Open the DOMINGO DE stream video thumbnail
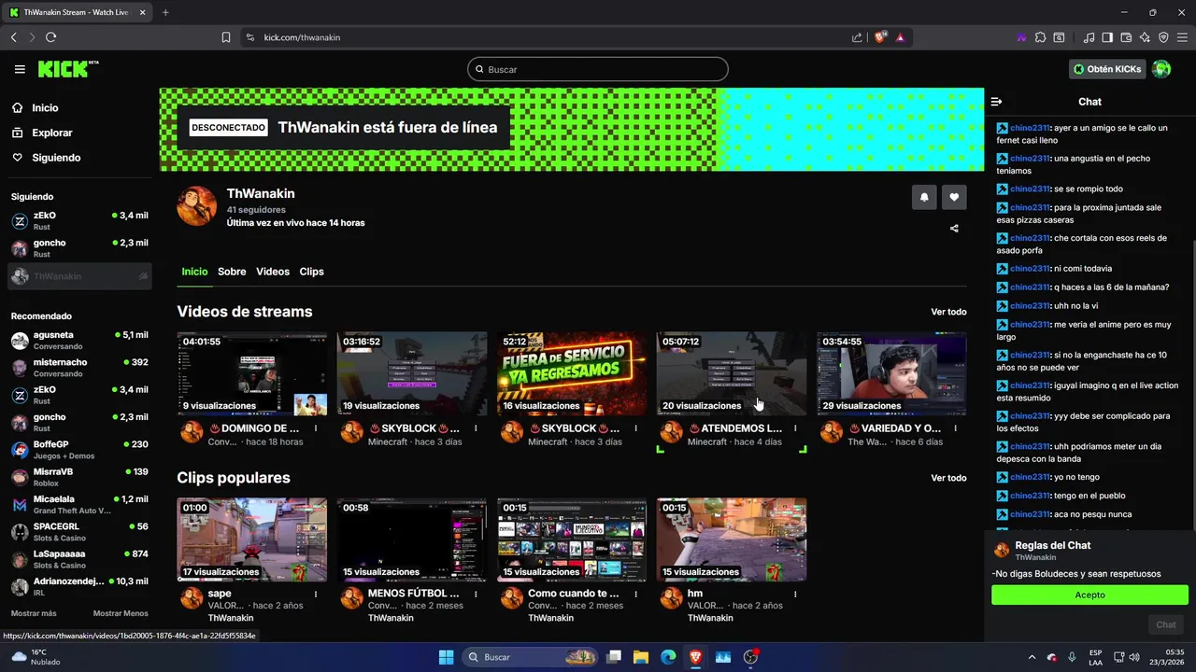 click(x=252, y=373)
